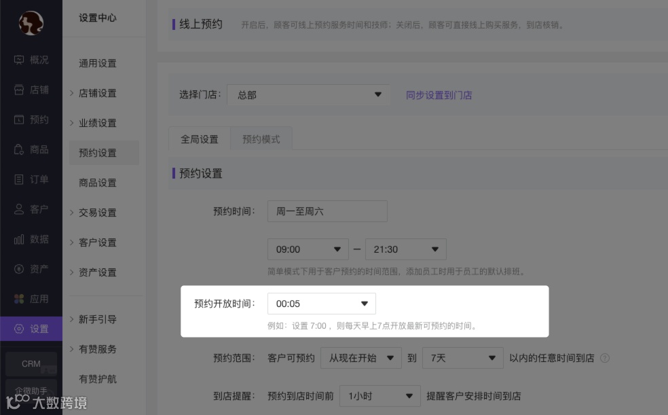Open the 资产 assets icon in sidebar
668x415 pixels.
[x=19, y=269]
